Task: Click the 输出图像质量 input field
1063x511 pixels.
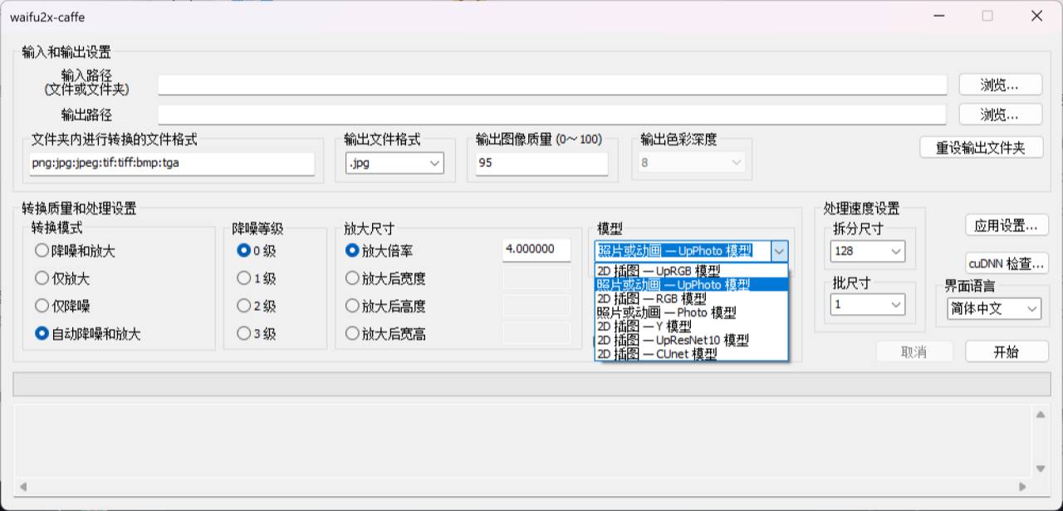Action: tap(541, 164)
